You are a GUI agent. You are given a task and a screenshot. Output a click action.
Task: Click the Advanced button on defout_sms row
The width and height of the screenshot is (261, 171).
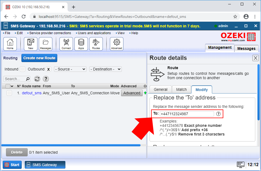[132, 93]
